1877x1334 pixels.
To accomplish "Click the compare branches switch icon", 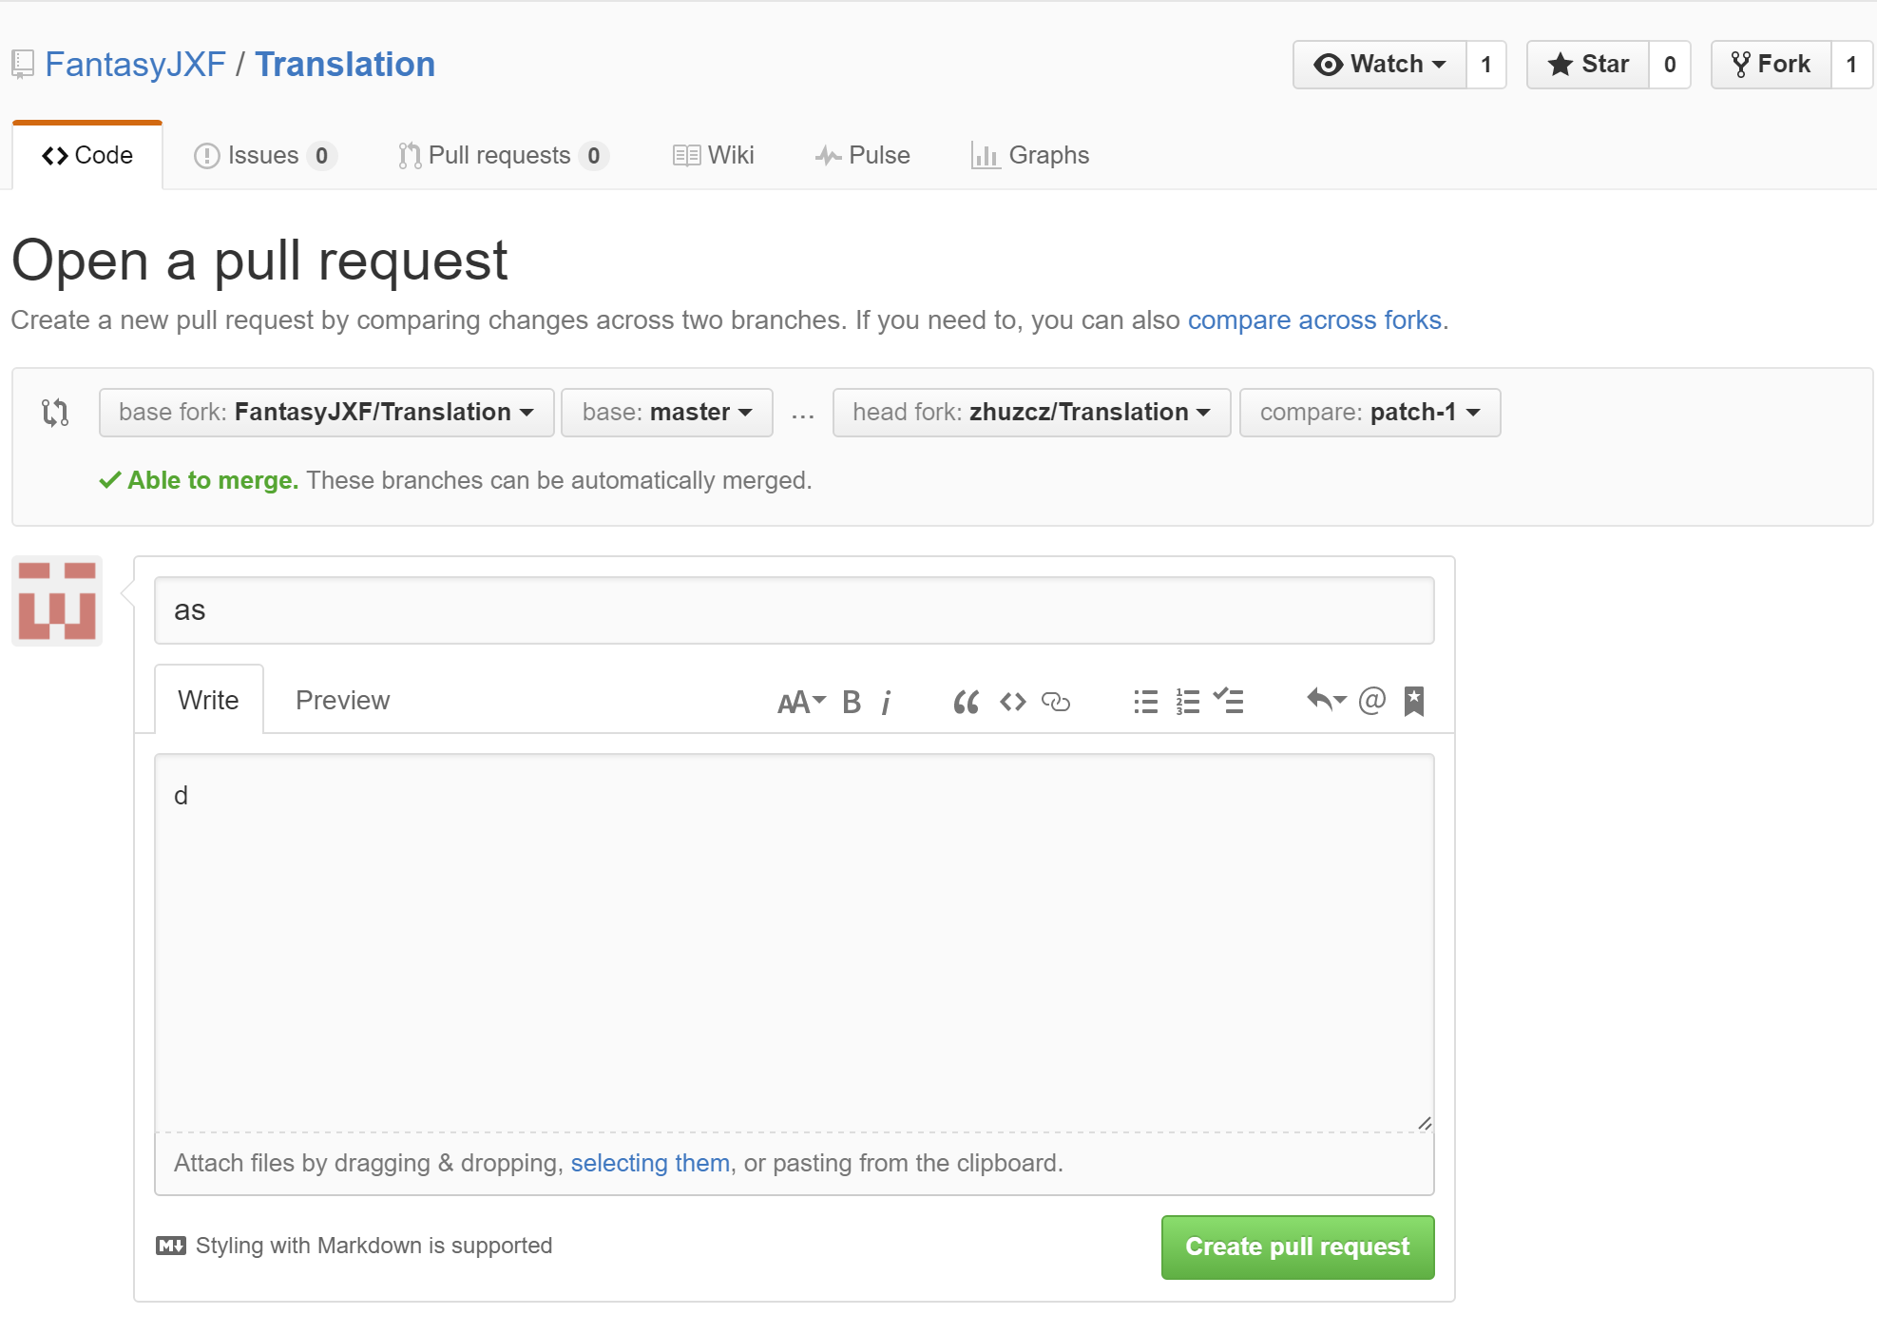I will pos(55,412).
